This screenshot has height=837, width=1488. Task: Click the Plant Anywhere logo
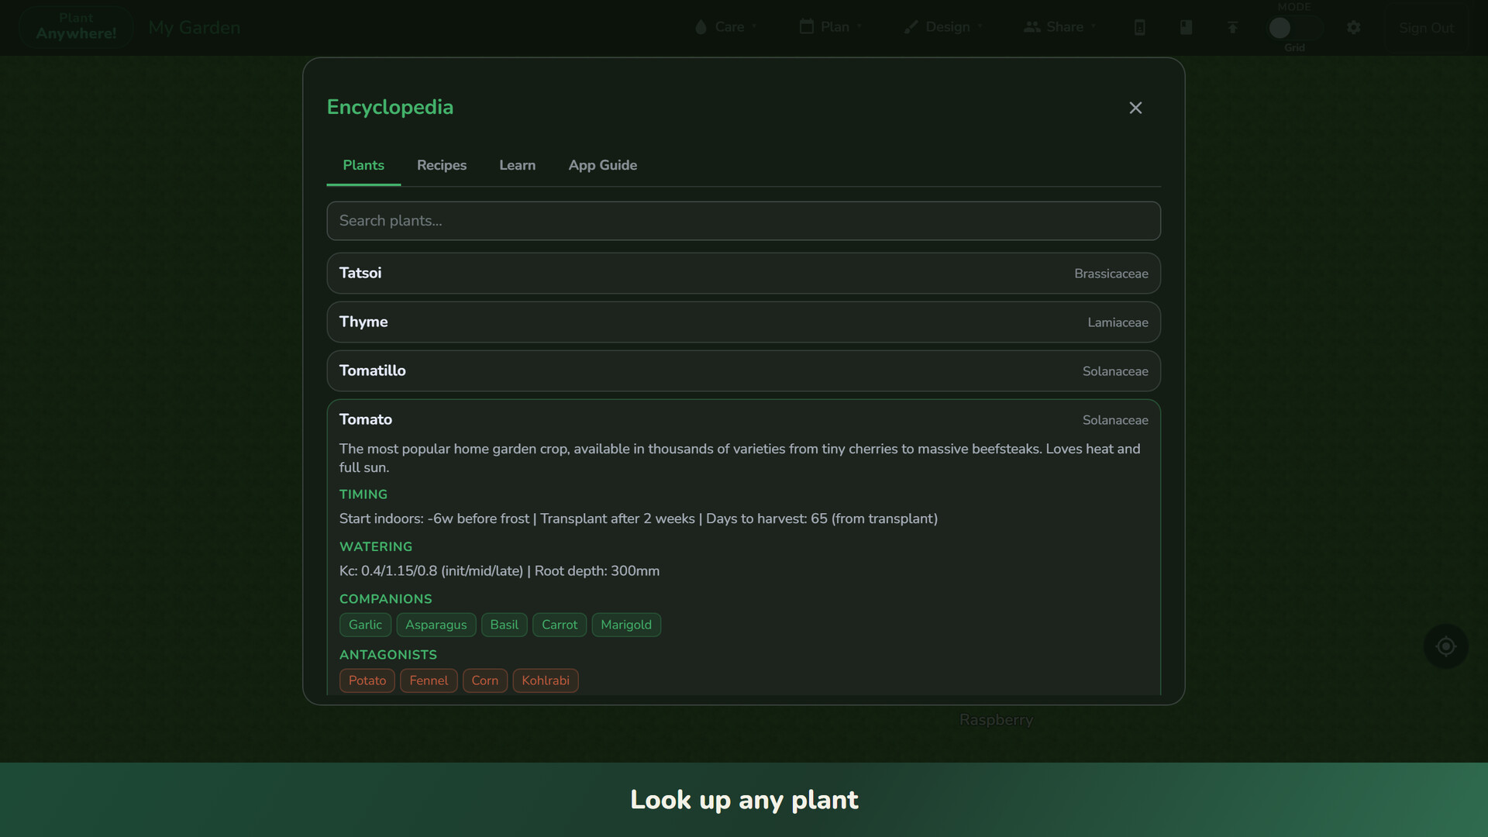[76, 27]
